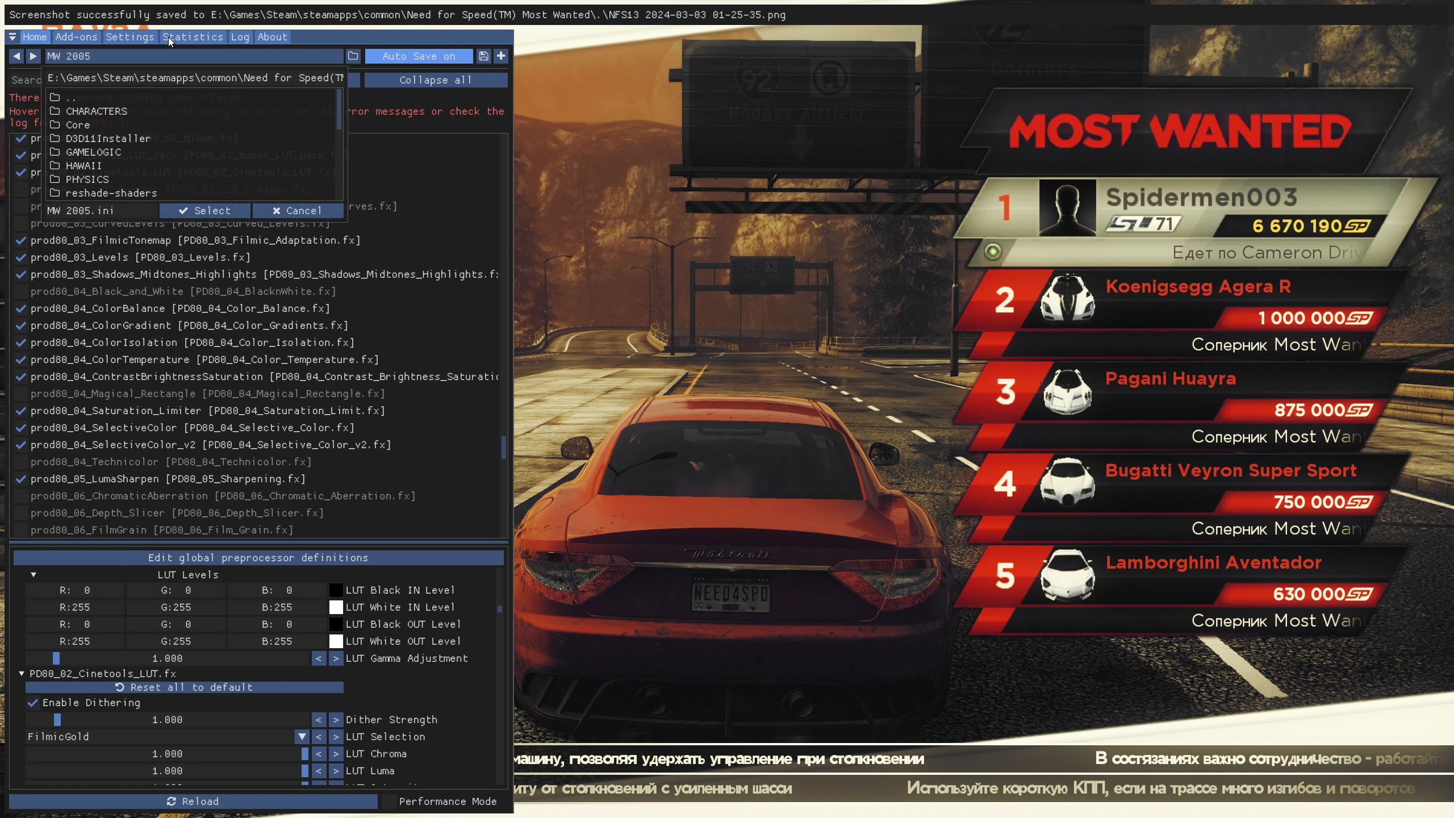Open the Add-ons tab
This screenshot has height=818, width=1454.
(x=76, y=37)
